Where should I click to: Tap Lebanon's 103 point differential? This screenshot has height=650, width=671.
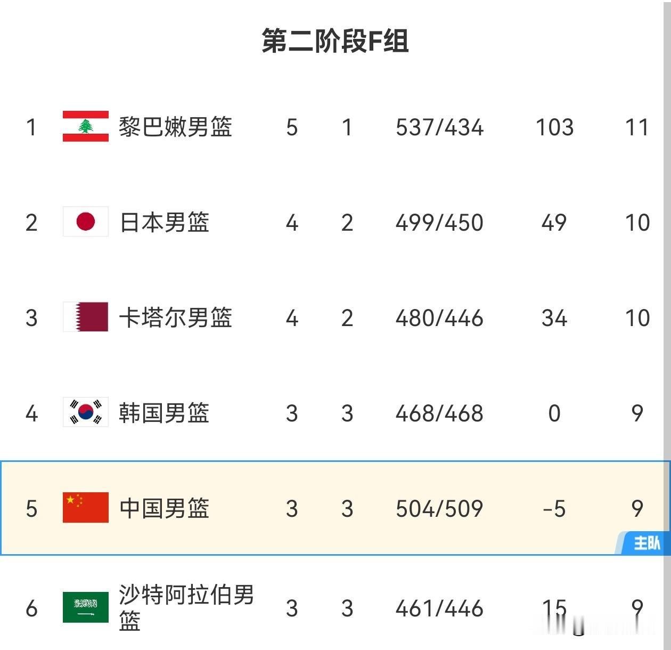click(554, 127)
